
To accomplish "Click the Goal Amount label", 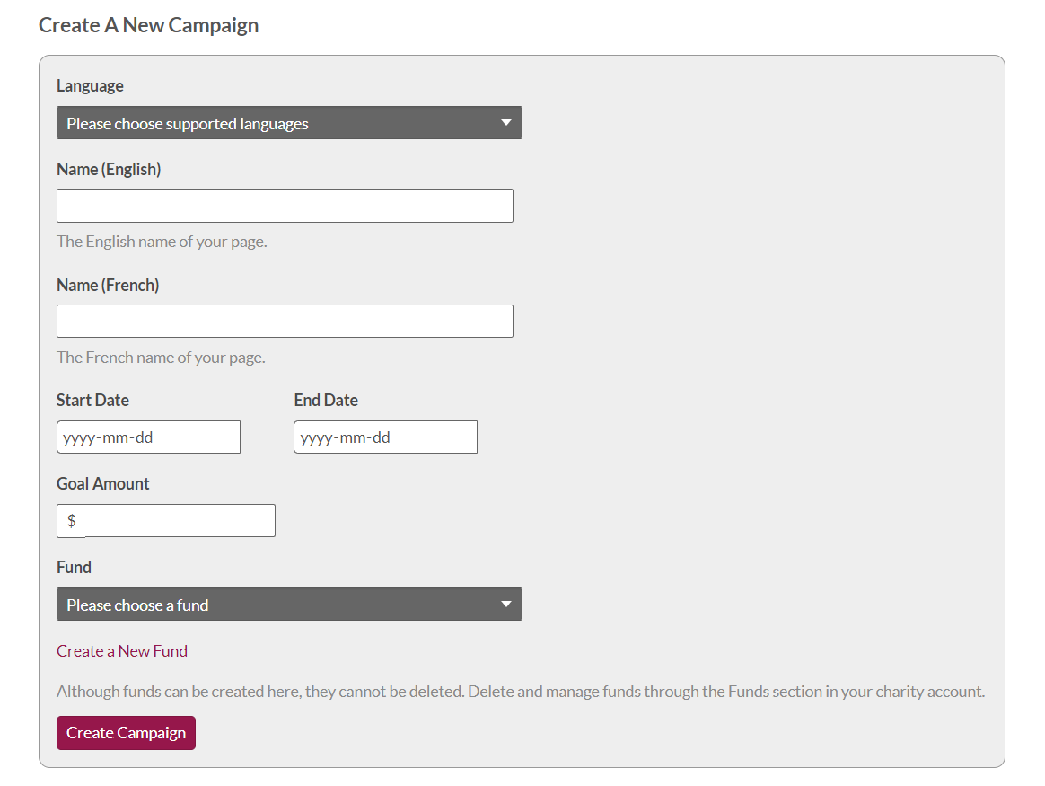I will point(103,484).
